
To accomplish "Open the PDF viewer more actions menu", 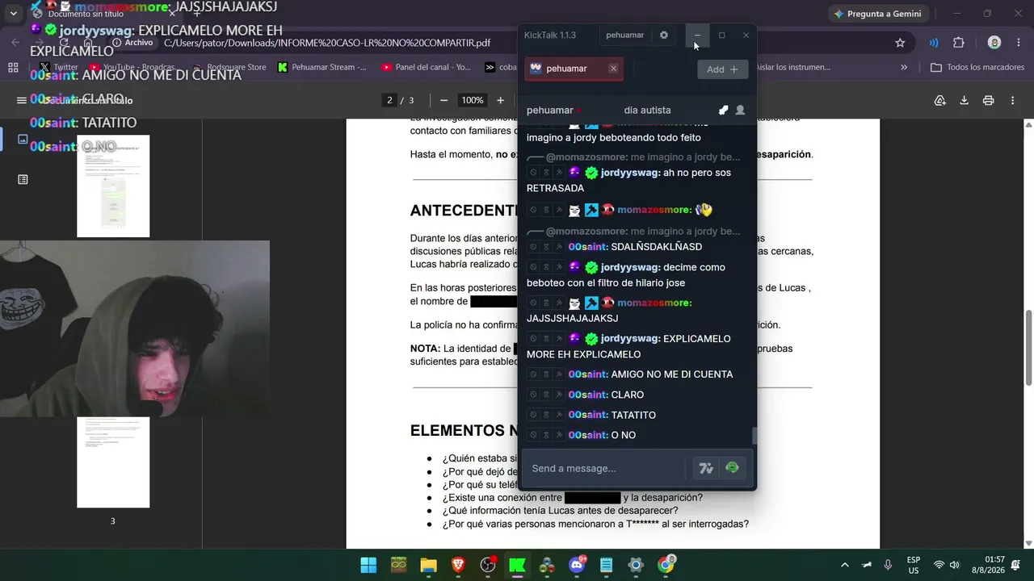I will 1012,100.
